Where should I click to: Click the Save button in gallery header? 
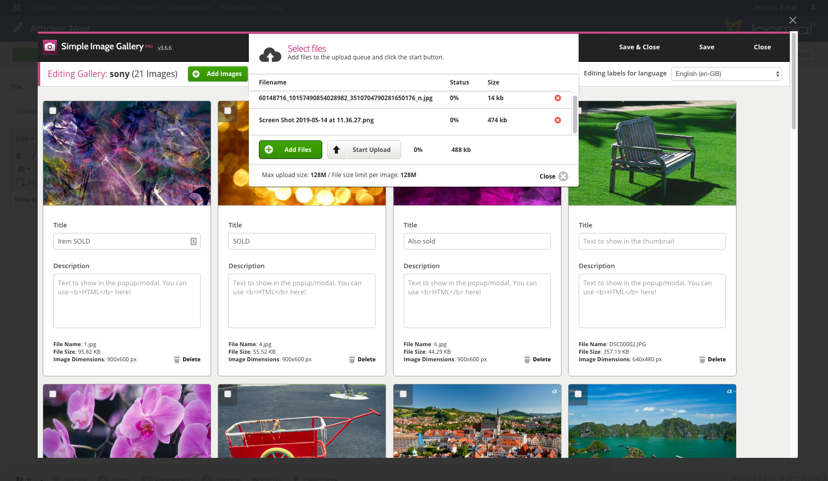point(707,47)
